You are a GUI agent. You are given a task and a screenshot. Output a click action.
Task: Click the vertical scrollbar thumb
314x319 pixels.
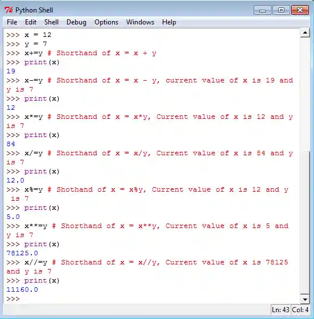tap(305, 222)
